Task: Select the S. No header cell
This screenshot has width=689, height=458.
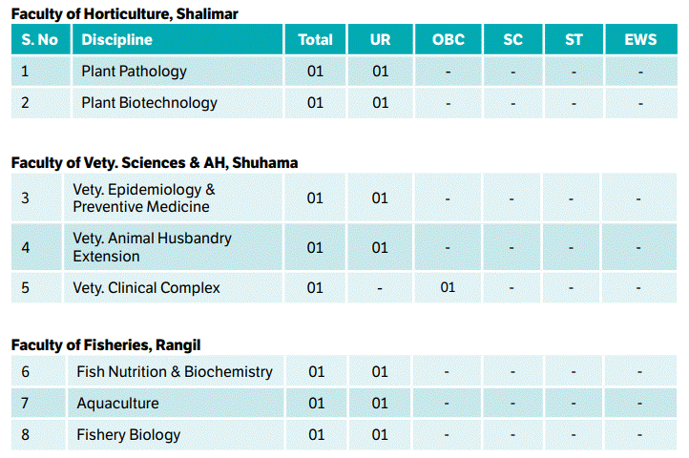Action: (40, 39)
